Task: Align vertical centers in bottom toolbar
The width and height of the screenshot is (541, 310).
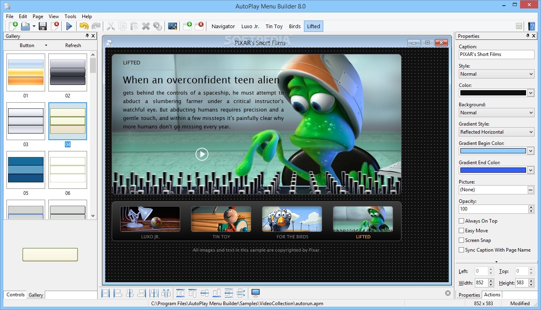Action: point(205,293)
